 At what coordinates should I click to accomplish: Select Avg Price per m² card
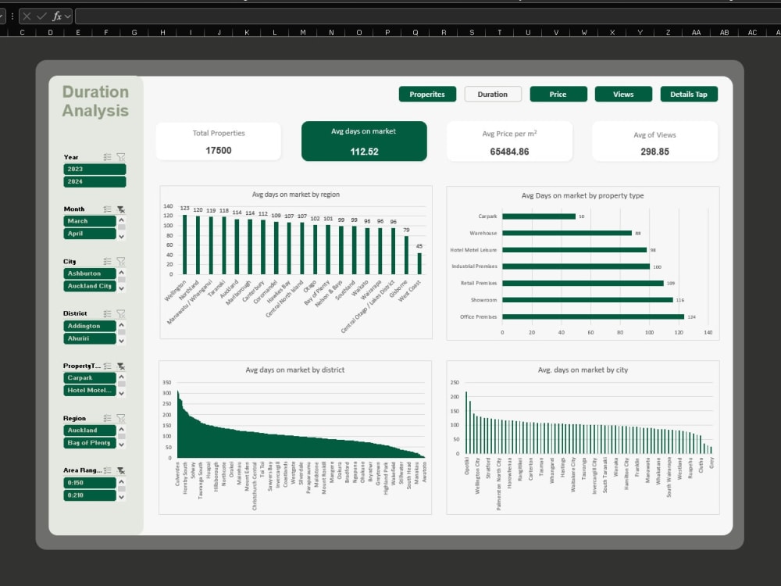coord(509,141)
